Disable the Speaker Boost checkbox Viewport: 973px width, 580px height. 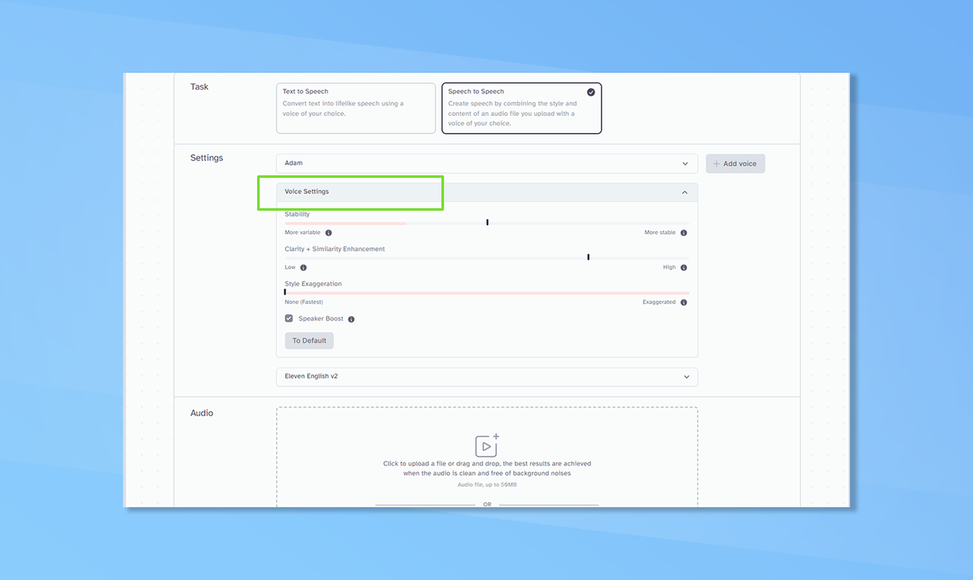click(x=289, y=318)
